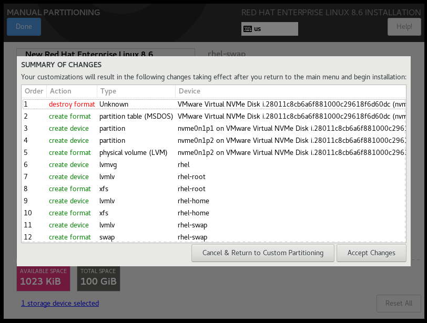This screenshot has width=427, height=323.
Task: Click the Accept Changes button
Action: pyautogui.click(x=371, y=253)
